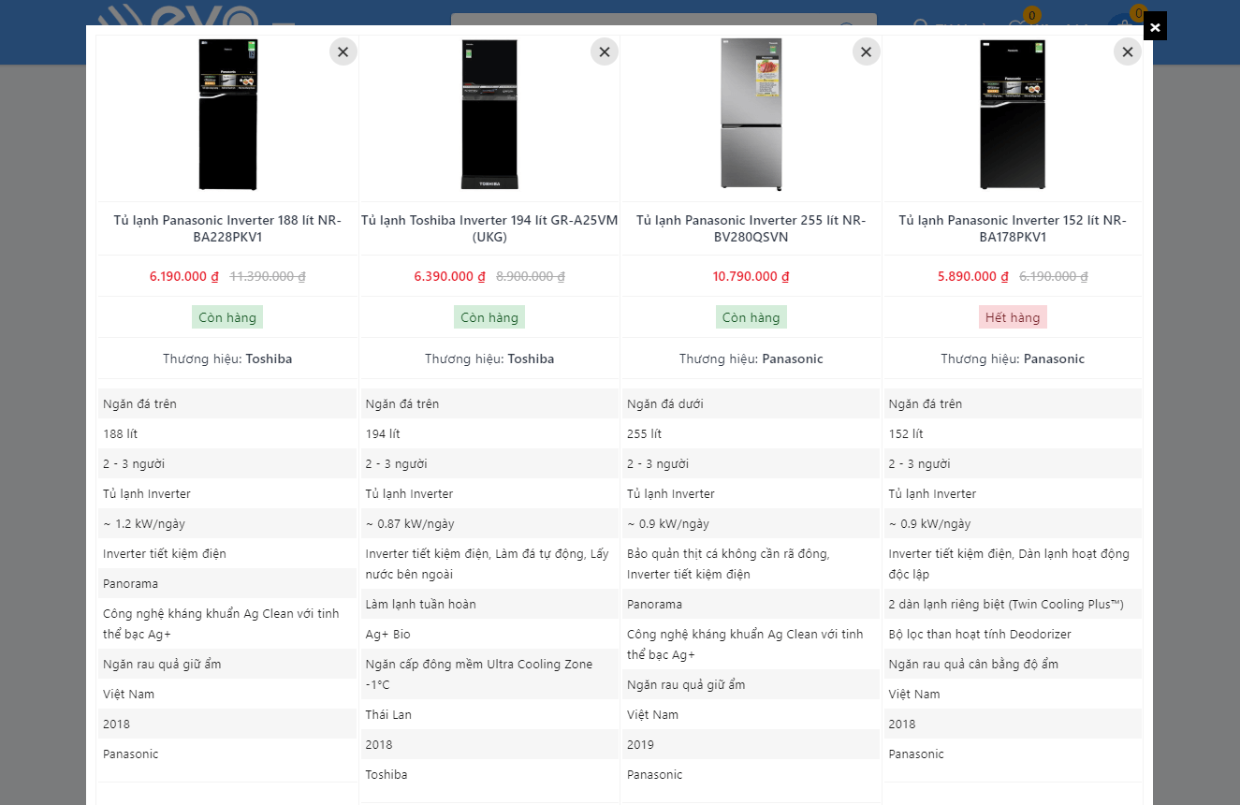The width and height of the screenshot is (1240, 805).
Task: Remove Toshiba 194 lít fridge from comparison
Action: (x=604, y=51)
